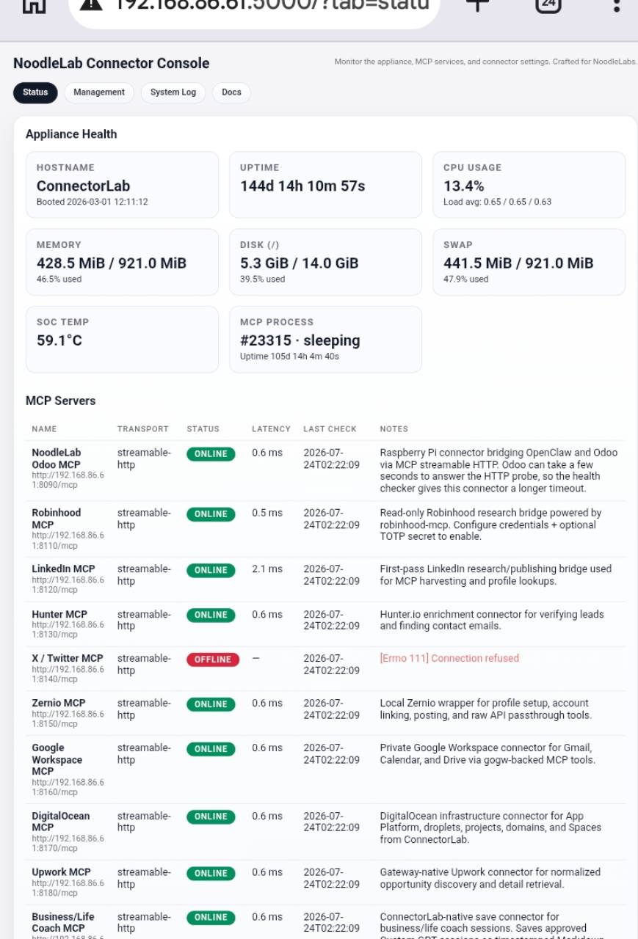Open the tab switcher showing 24 tabs
This screenshot has width=638, height=939.
[x=548, y=5]
